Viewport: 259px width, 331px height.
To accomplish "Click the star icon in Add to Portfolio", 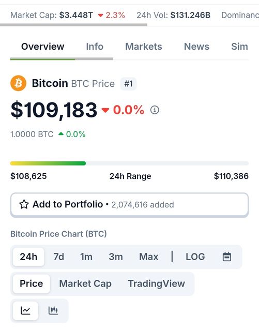I will tap(24, 204).
